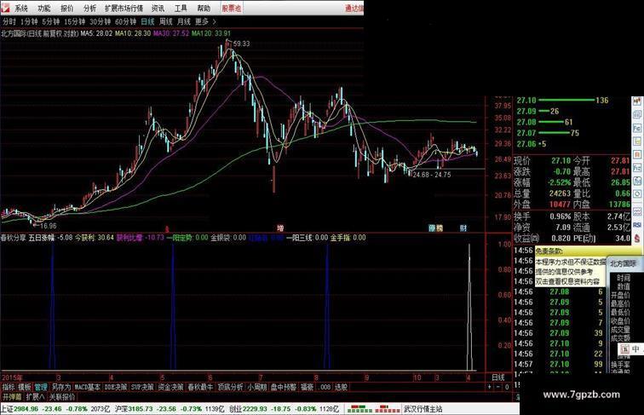Select the SUP决策 template
Screen dimensions: 644x415
(142, 387)
